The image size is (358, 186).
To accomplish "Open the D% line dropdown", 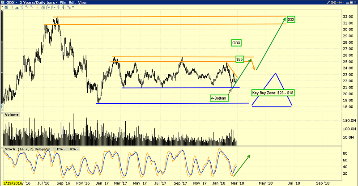I will tap(64, 149).
